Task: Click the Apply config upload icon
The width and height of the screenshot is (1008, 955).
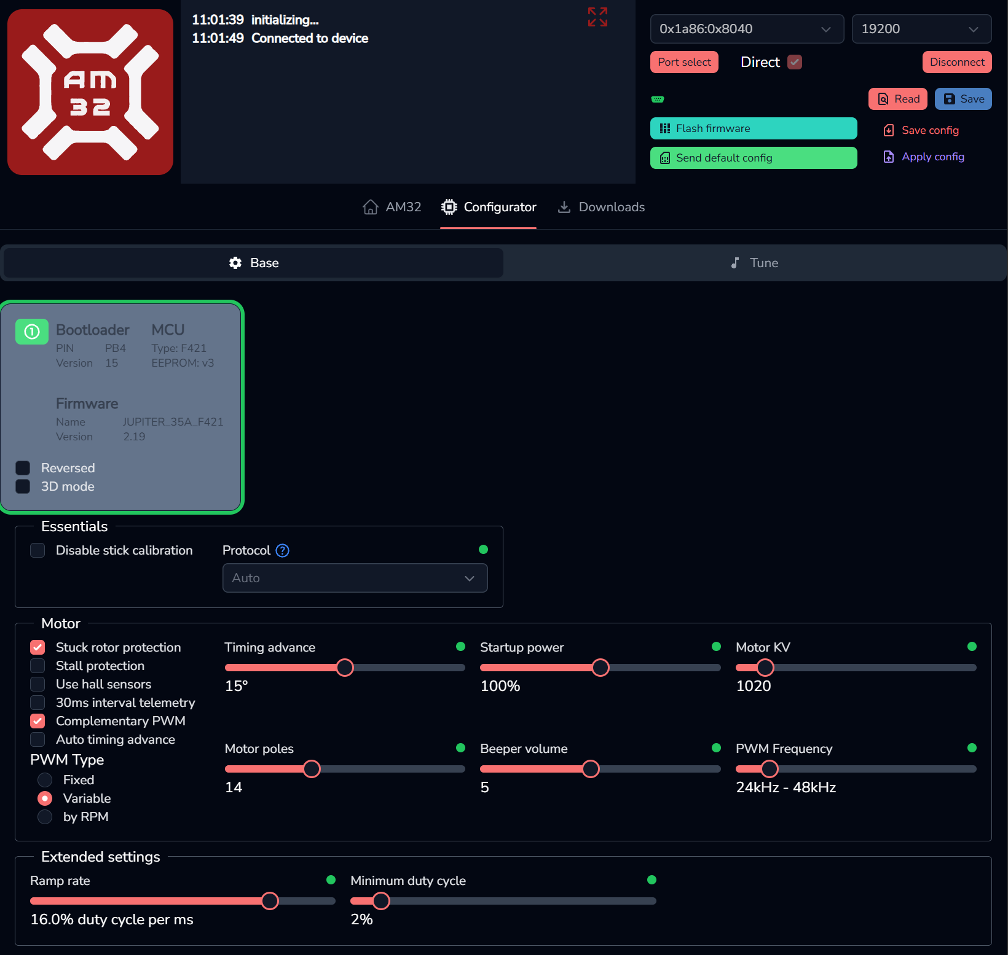Action: tap(888, 157)
